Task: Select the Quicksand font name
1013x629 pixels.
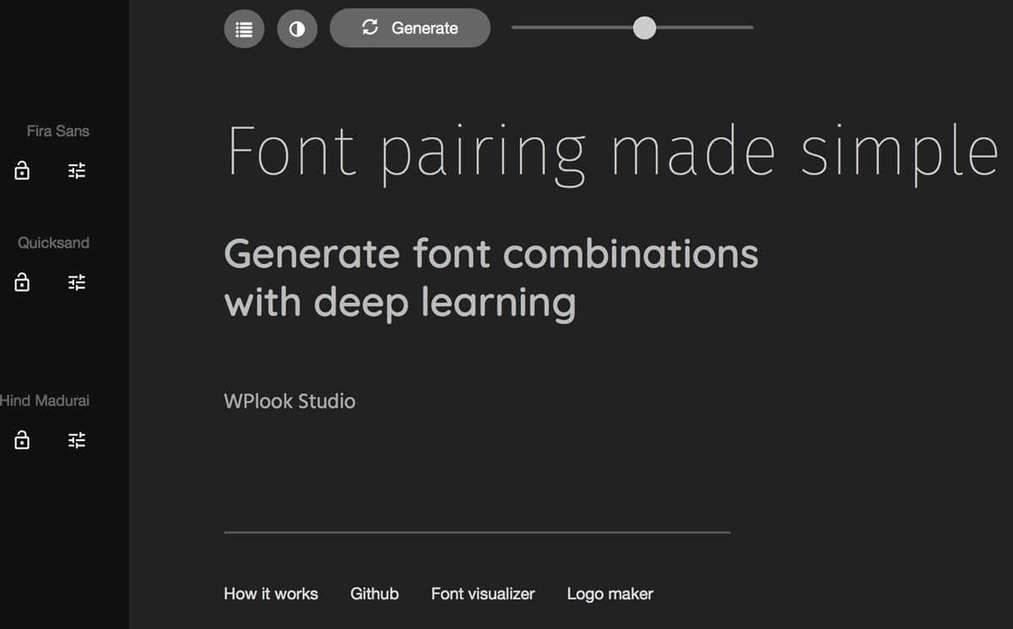Action: point(53,243)
